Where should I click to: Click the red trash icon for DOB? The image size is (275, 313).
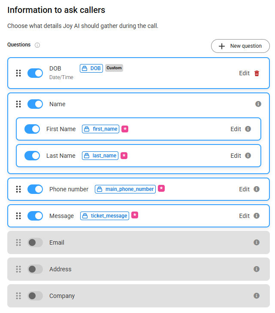pos(257,73)
